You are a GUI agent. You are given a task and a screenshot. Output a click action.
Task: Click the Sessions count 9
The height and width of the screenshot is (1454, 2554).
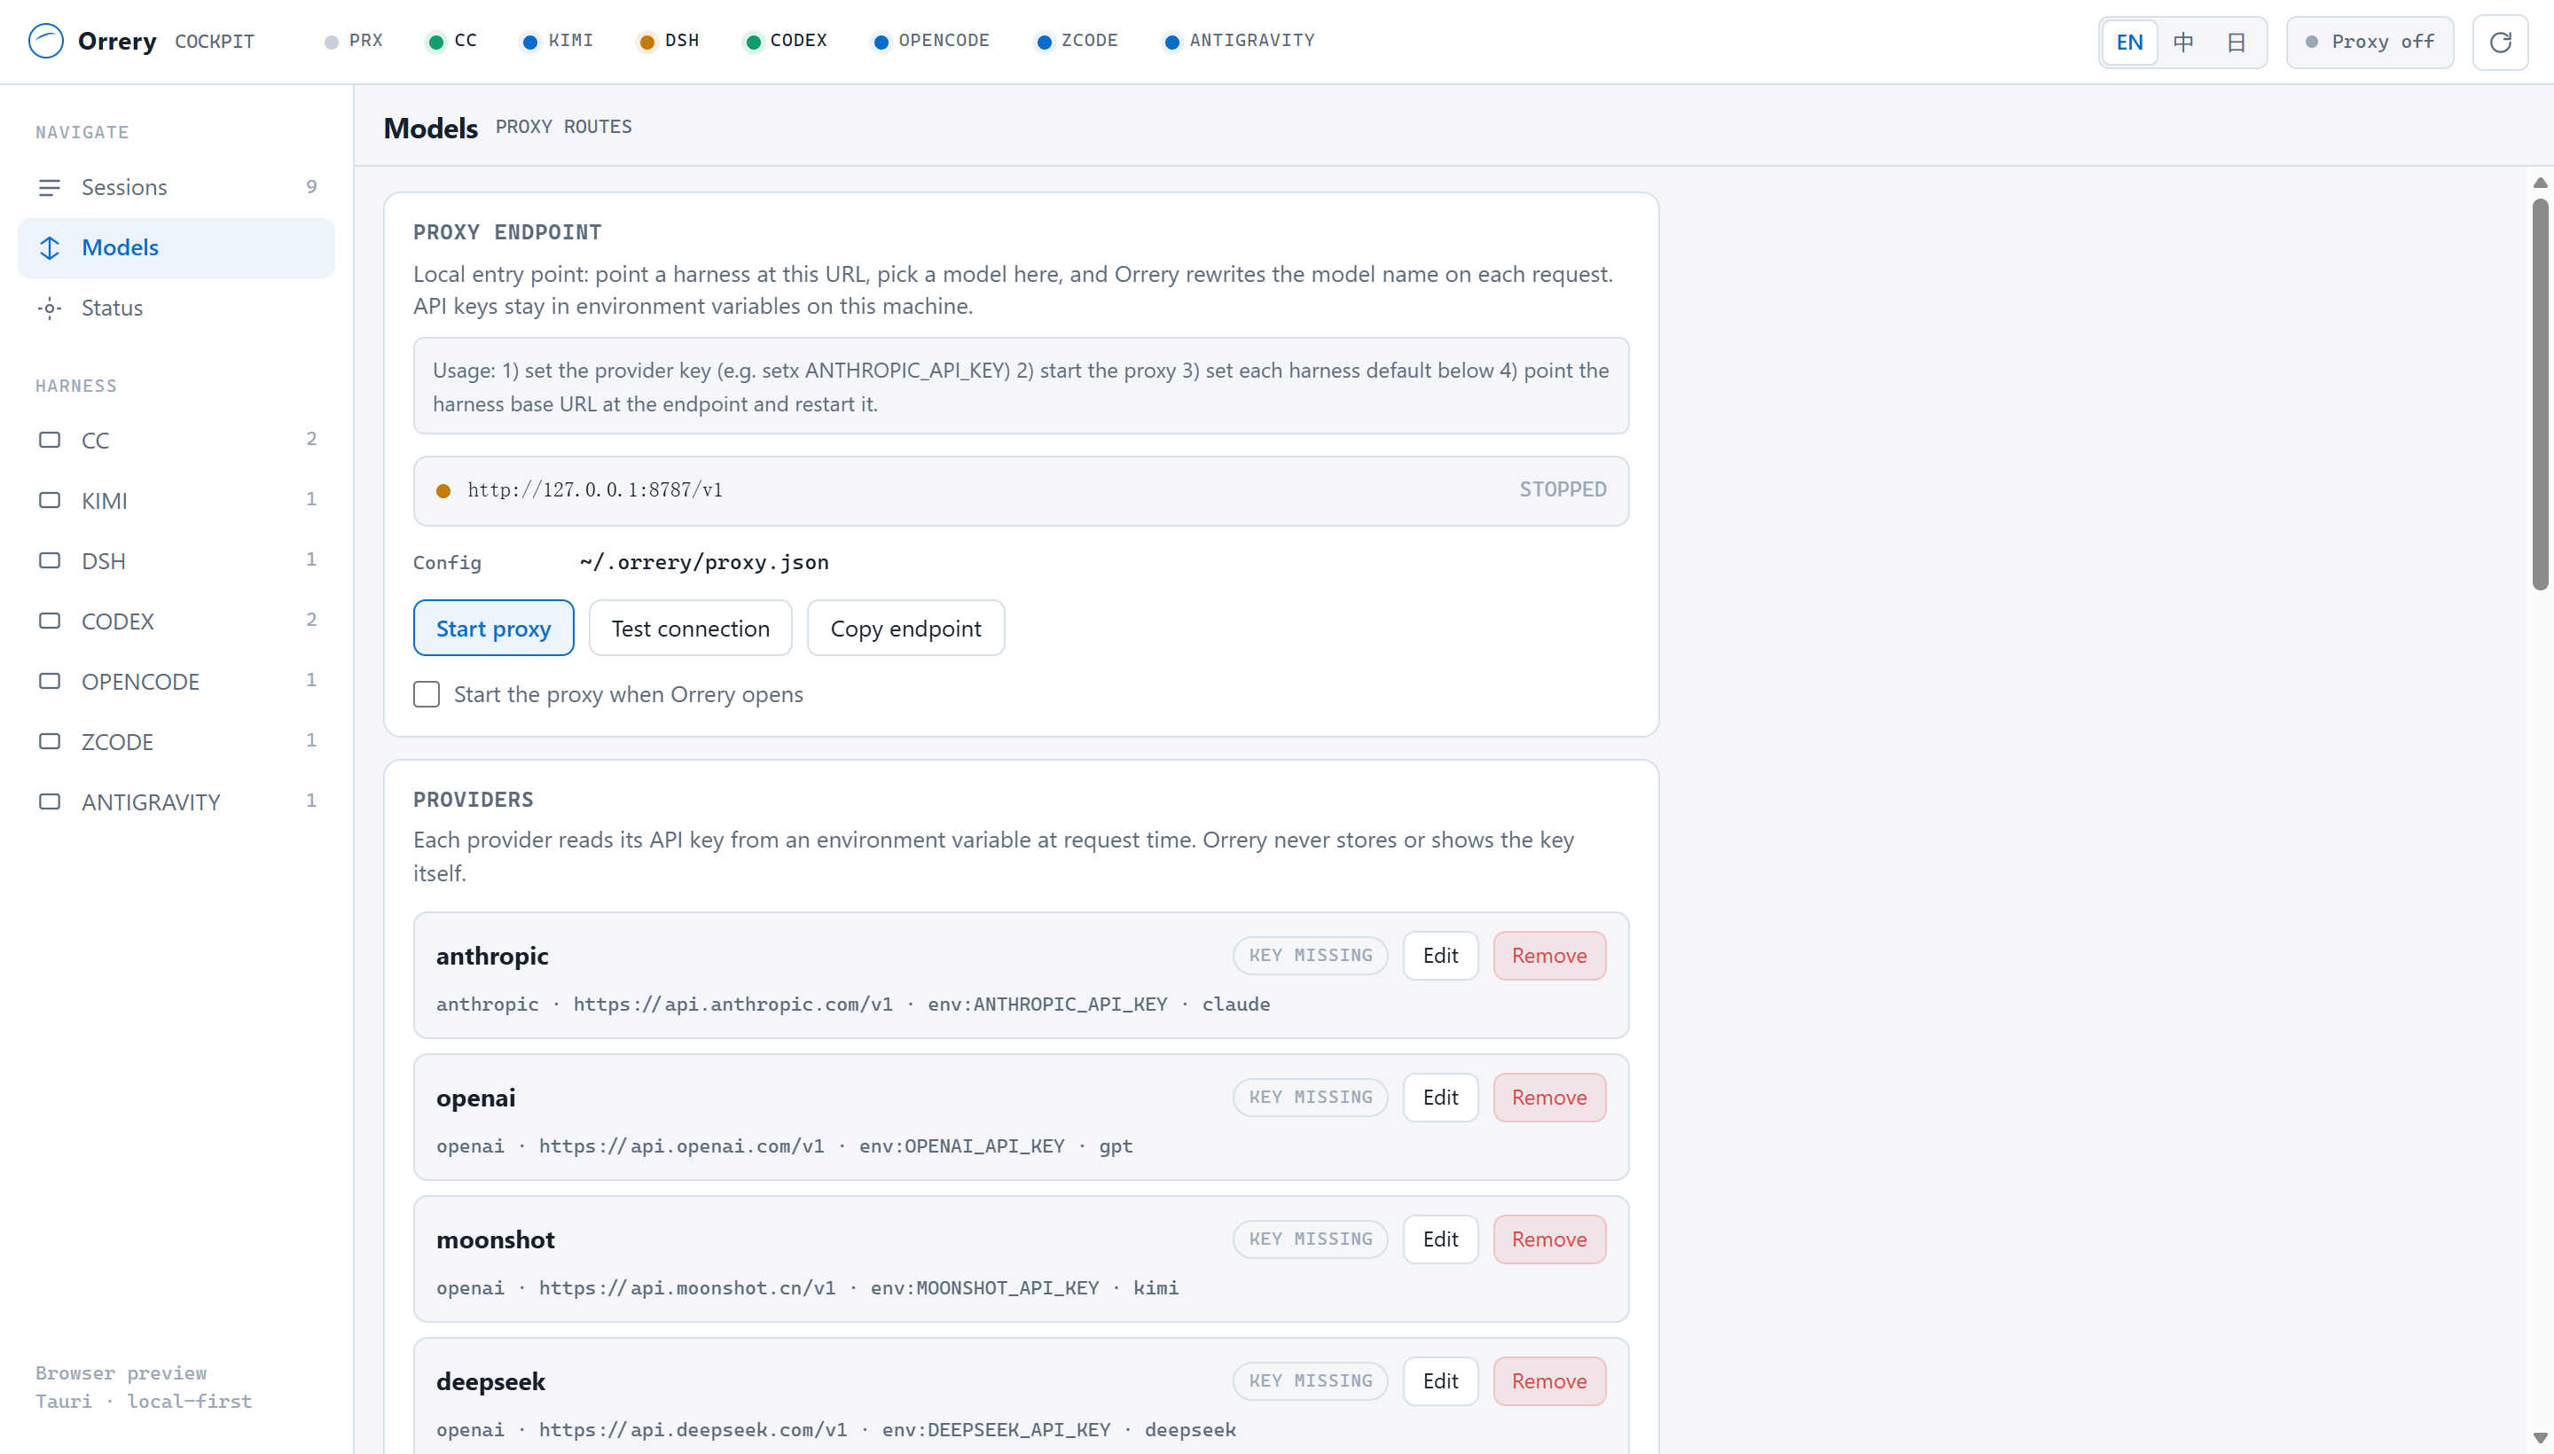pos(311,187)
